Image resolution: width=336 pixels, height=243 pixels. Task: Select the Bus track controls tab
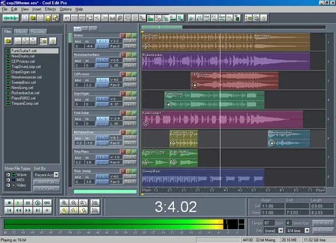tap(93, 29)
